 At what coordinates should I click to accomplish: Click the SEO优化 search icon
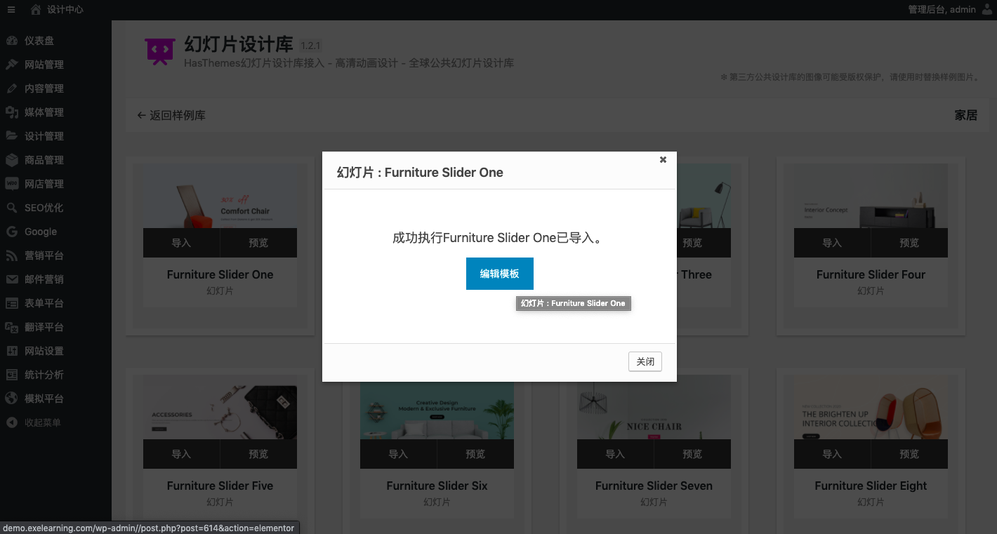click(x=12, y=208)
